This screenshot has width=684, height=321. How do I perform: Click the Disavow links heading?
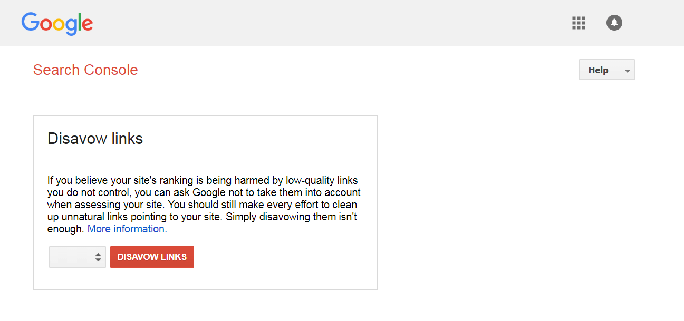95,138
